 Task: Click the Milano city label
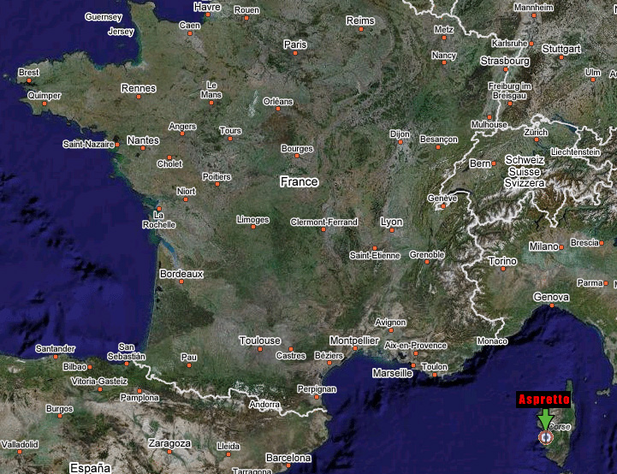[543, 246]
